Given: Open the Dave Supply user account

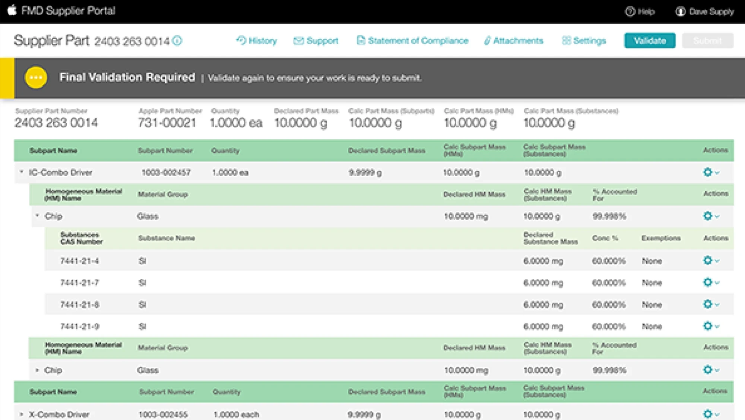Looking at the screenshot, I should [x=705, y=12].
